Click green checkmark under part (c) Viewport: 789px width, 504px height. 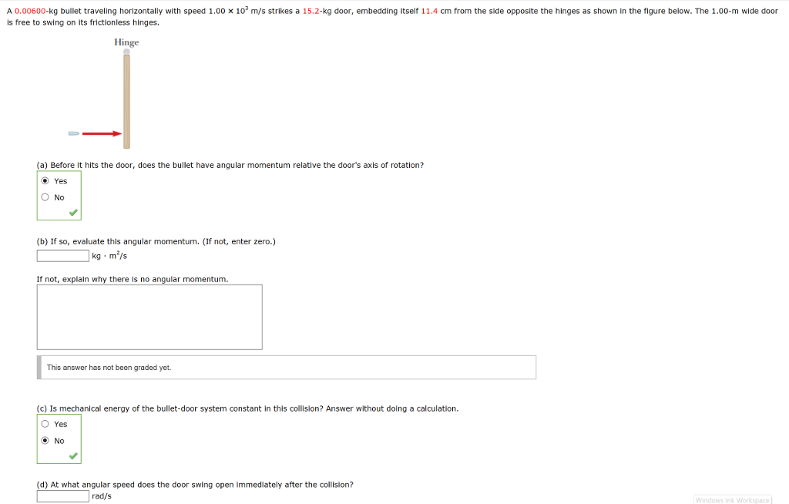point(73,455)
